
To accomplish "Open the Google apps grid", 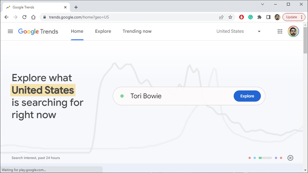I will pyautogui.click(x=280, y=31).
